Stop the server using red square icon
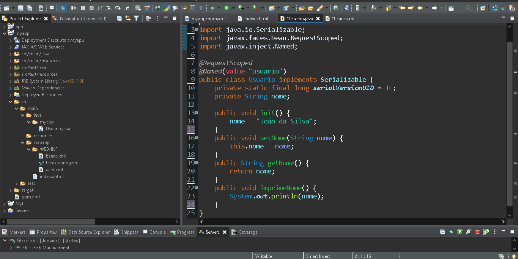The height and width of the screenshot is (259, 519). pos(477,232)
